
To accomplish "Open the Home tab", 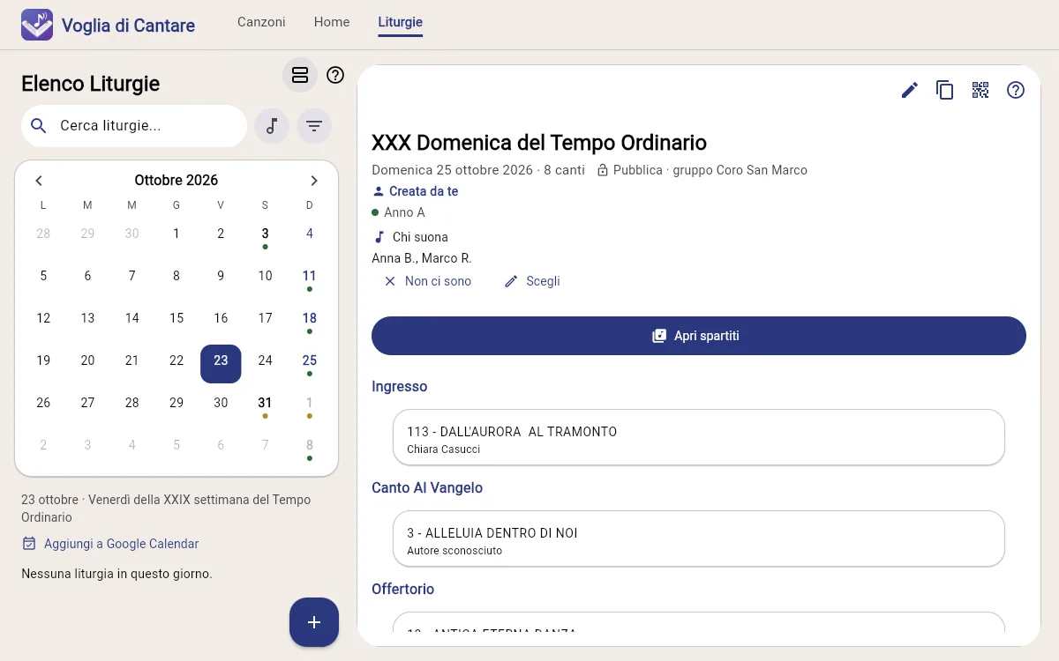I will tap(332, 22).
